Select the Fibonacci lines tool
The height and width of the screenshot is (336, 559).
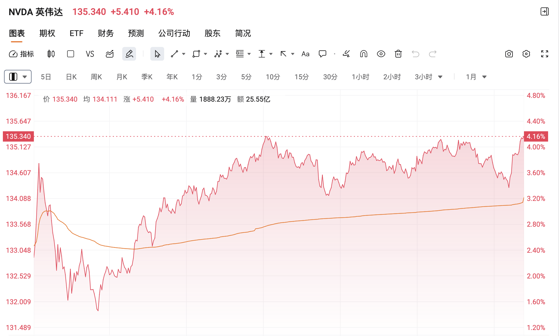tap(240, 54)
